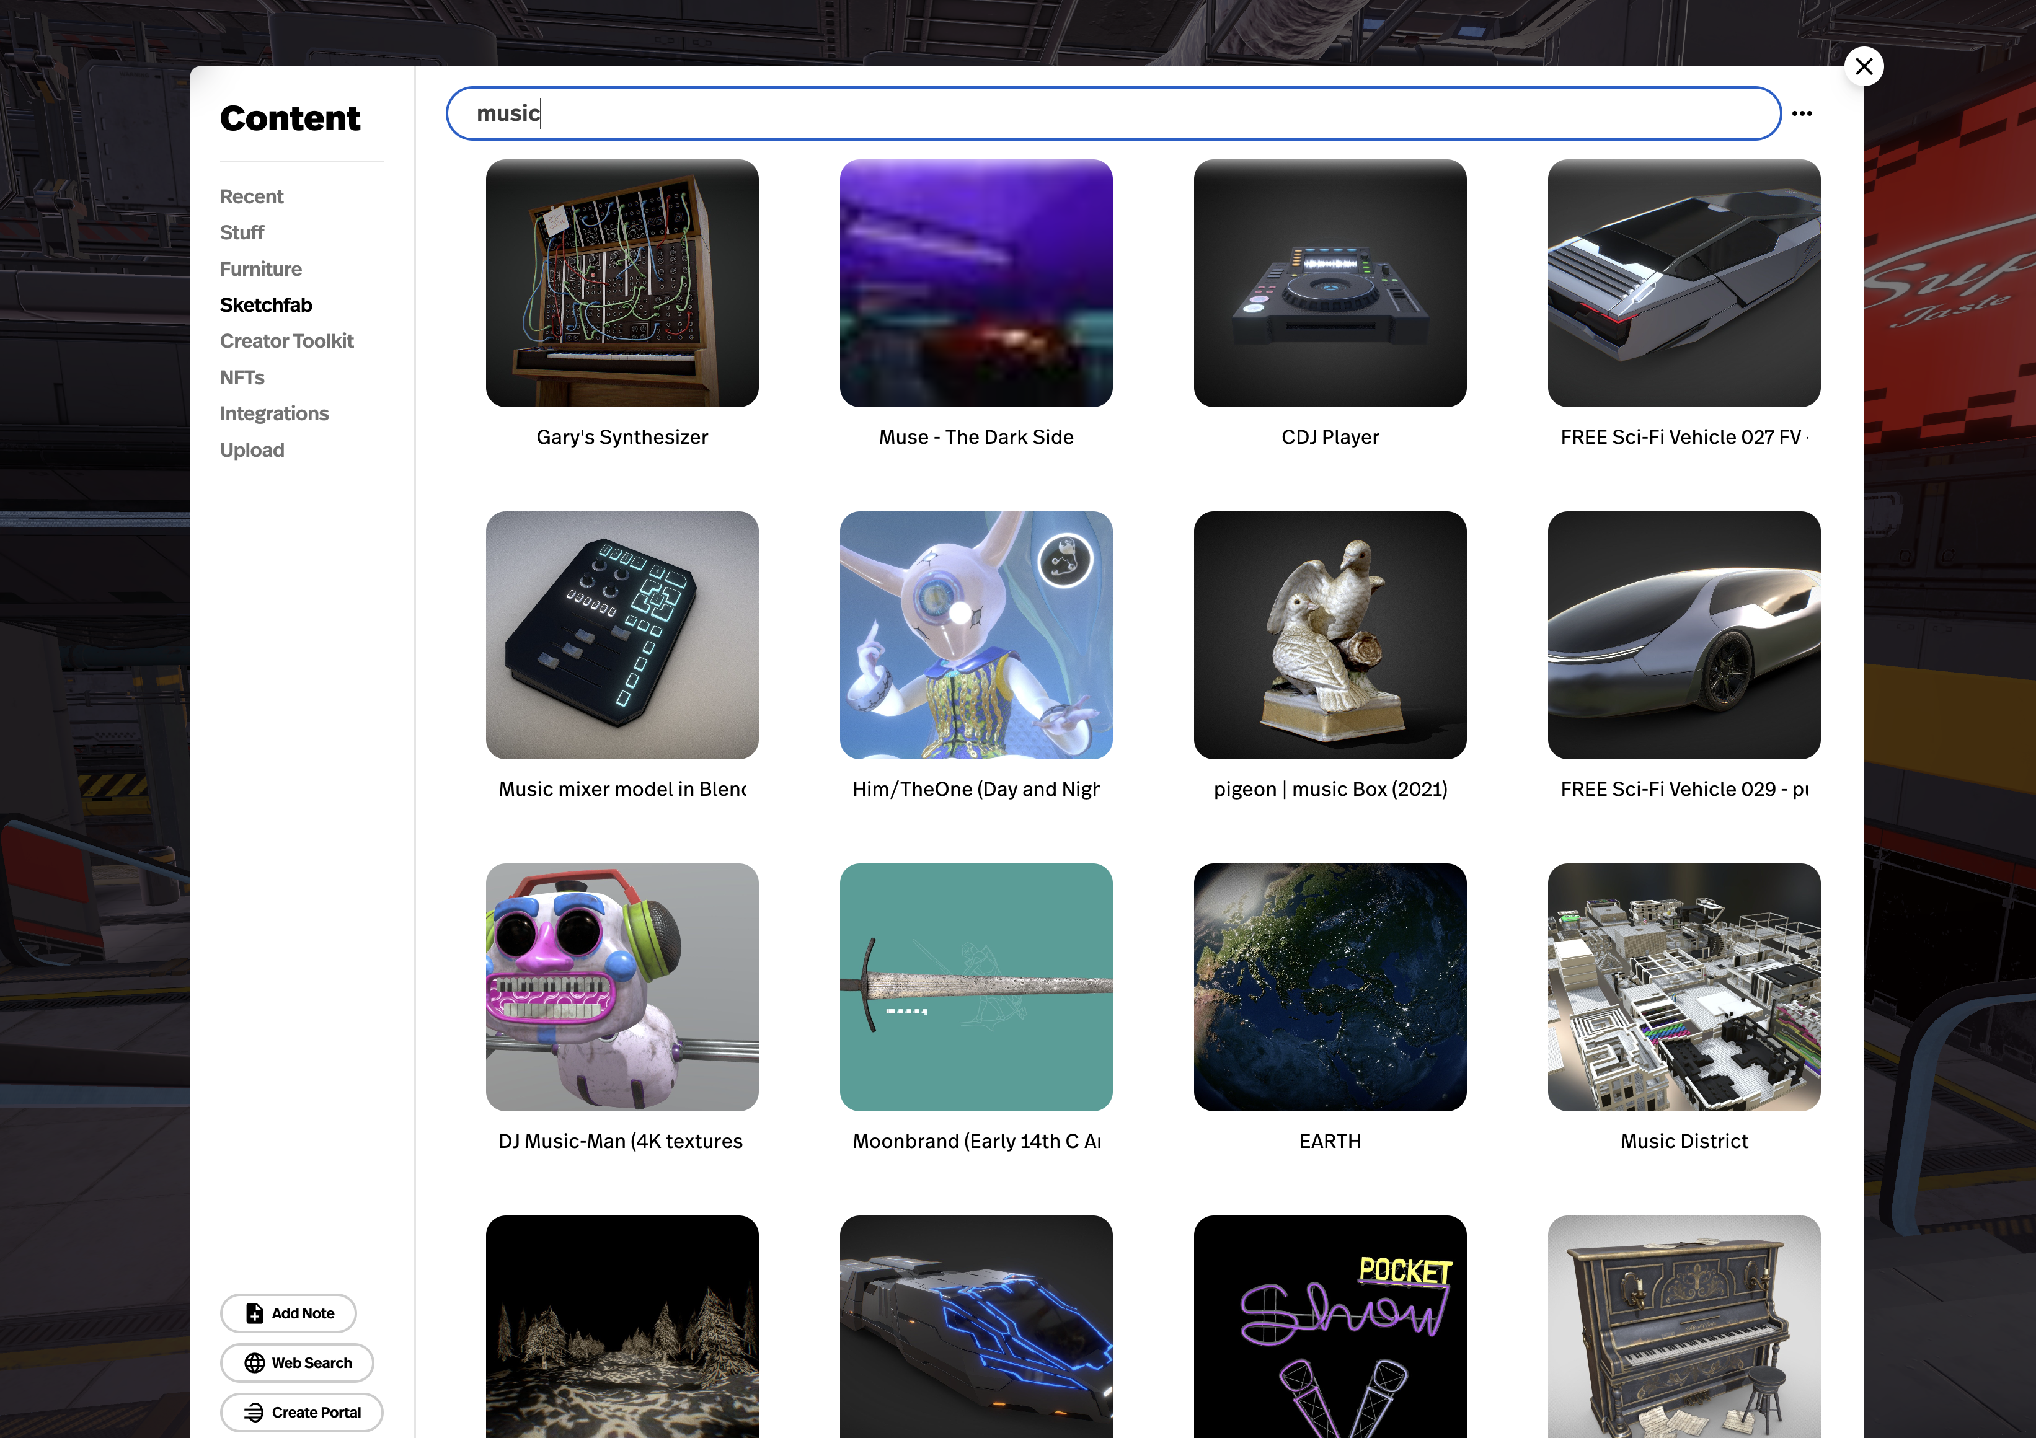Go to the NFTs category
The width and height of the screenshot is (2036, 1438).
[242, 377]
